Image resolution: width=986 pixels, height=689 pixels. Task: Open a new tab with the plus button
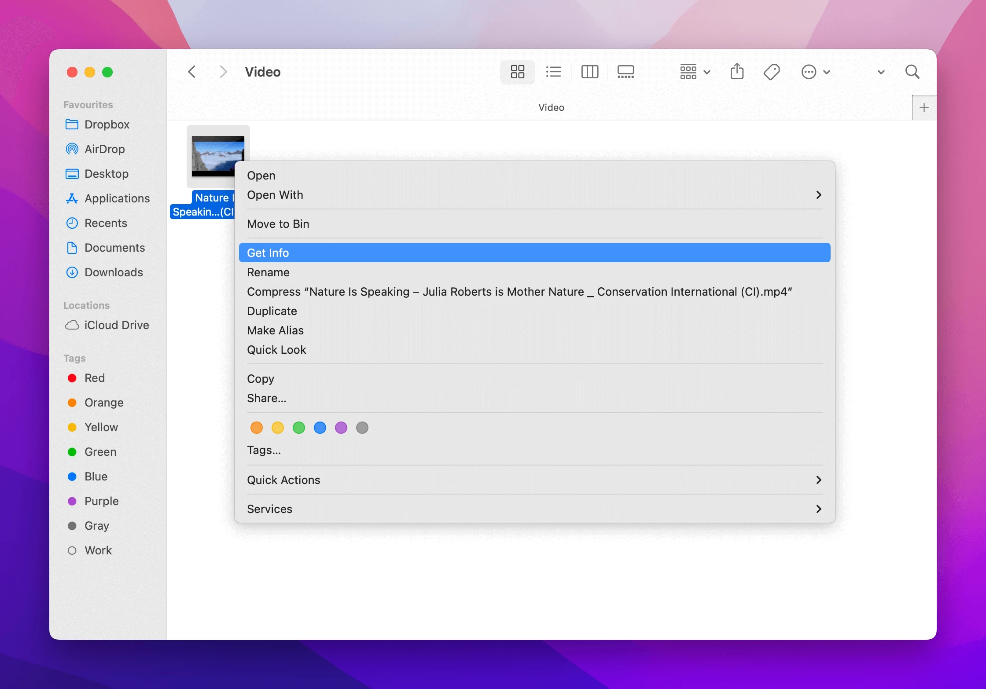pos(924,107)
